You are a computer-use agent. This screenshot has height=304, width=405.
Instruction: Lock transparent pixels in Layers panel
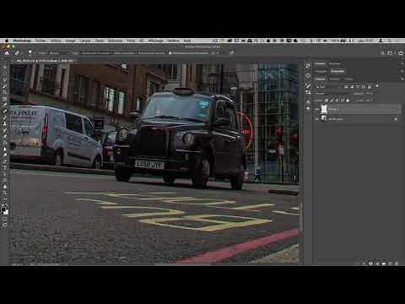(x=327, y=100)
